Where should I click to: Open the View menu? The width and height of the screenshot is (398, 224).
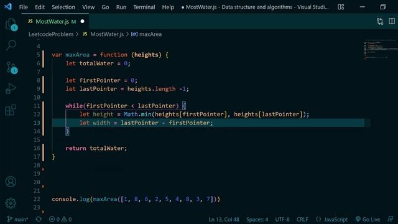point(88,7)
